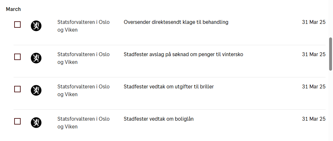The image size is (333, 141).
Task: Mark the checkbox for 'vedtak om boliglån' message
Action: pyautogui.click(x=17, y=121)
